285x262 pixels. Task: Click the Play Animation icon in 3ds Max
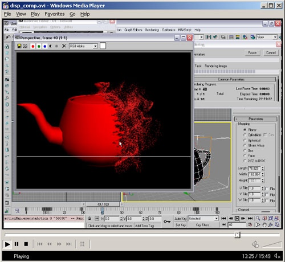tap(237, 219)
